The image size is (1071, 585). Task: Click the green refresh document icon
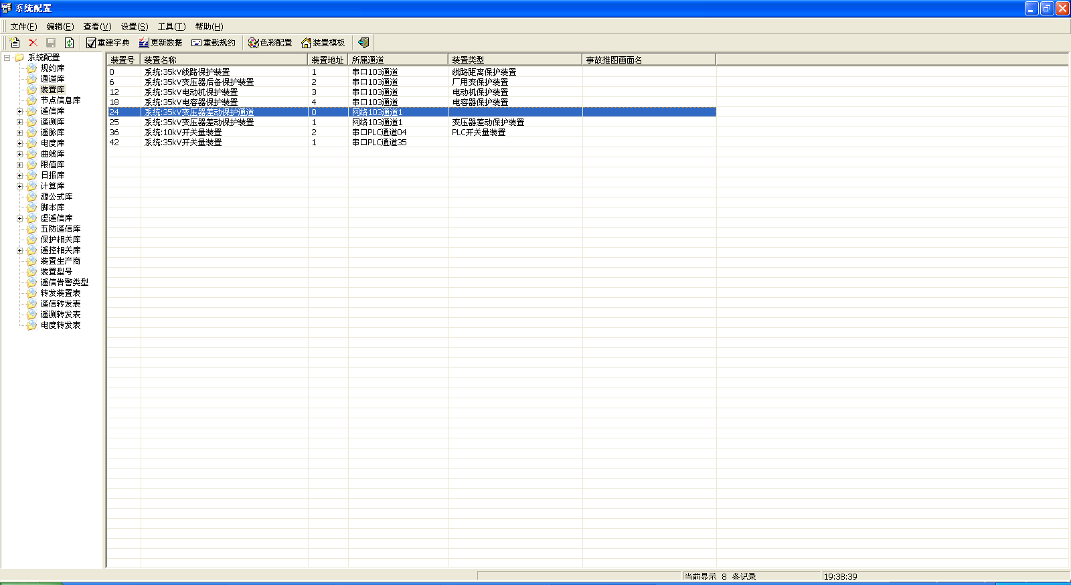point(69,43)
